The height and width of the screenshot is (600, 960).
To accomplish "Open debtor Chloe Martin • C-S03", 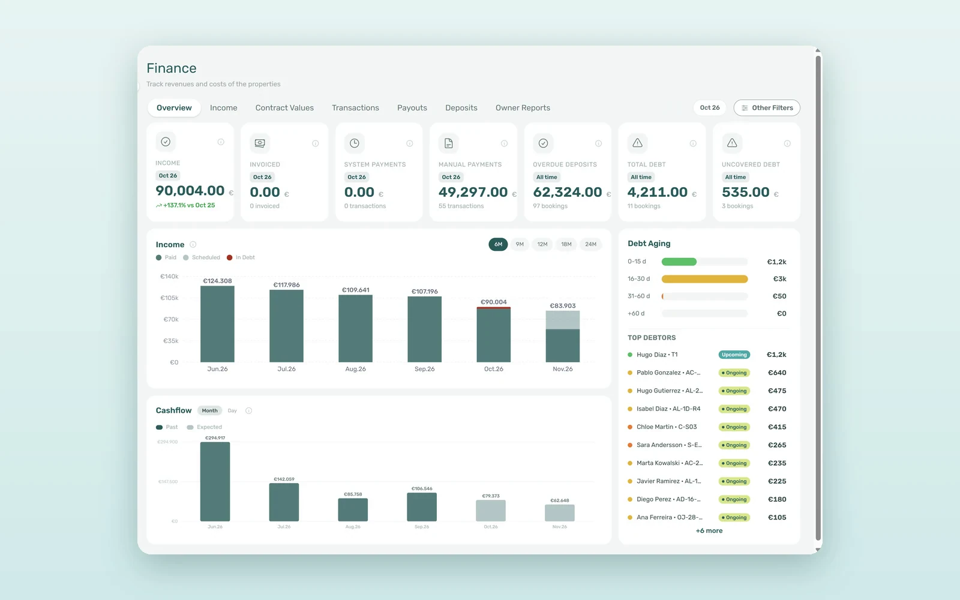I will [707, 427].
